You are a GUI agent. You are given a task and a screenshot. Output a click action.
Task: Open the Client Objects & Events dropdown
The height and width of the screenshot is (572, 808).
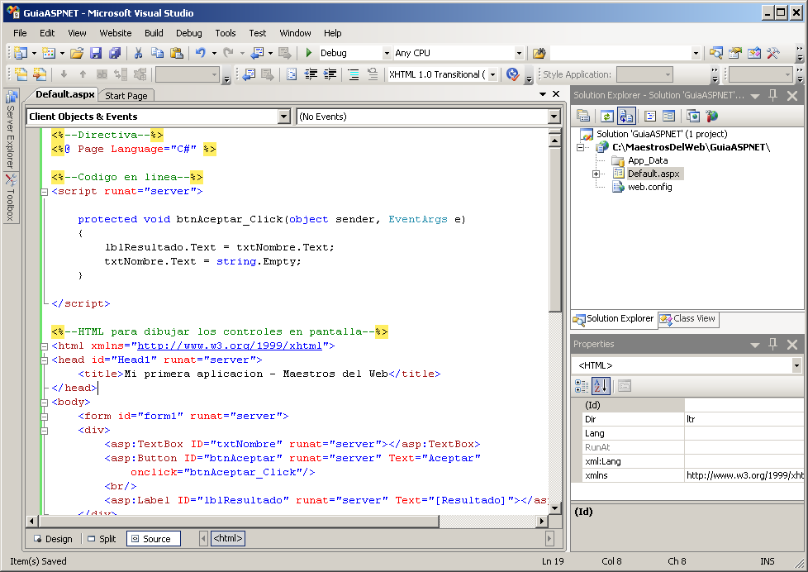[x=284, y=117]
